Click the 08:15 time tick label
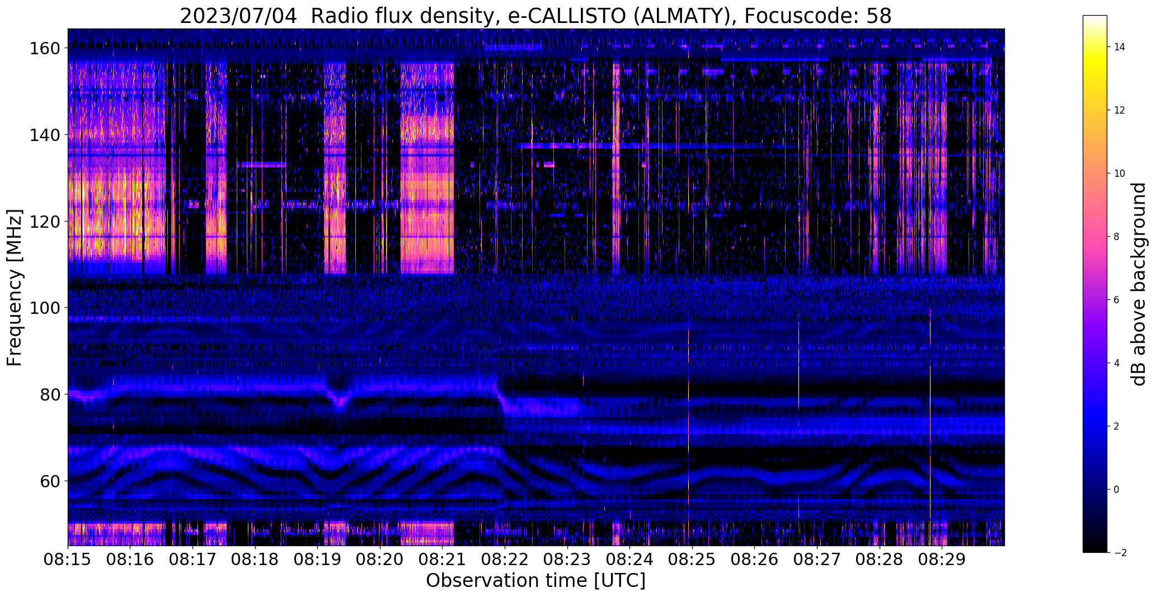1156x597 pixels. pyautogui.click(x=68, y=560)
